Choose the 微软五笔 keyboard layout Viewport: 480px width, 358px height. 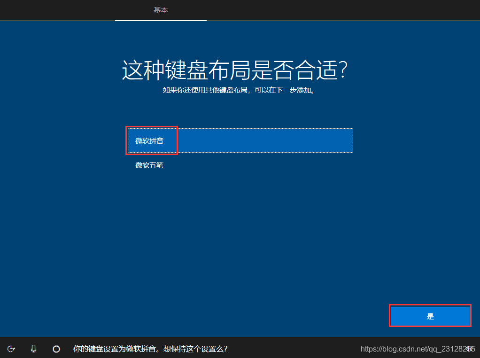[240, 165]
